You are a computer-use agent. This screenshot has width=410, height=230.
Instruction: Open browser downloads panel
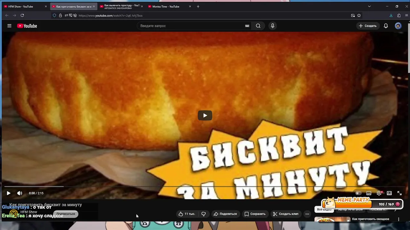tap(391, 15)
